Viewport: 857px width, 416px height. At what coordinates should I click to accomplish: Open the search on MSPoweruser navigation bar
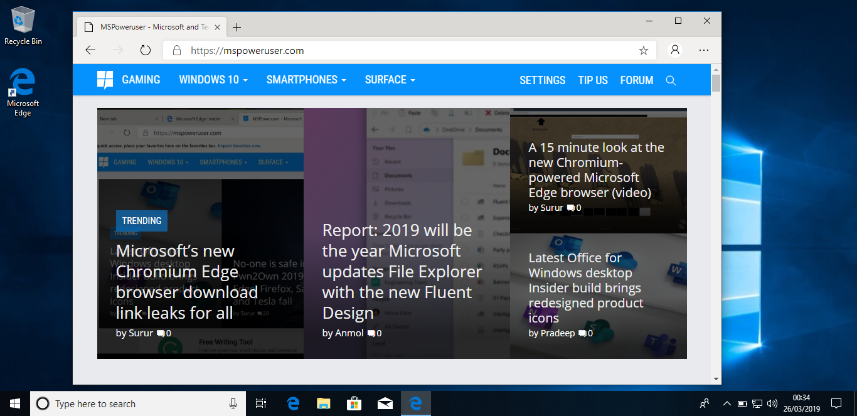[x=671, y=80]
